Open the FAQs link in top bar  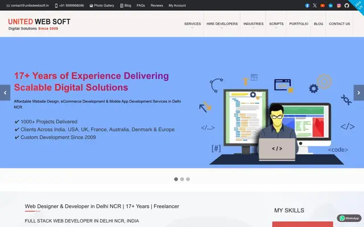pos(140,6)
